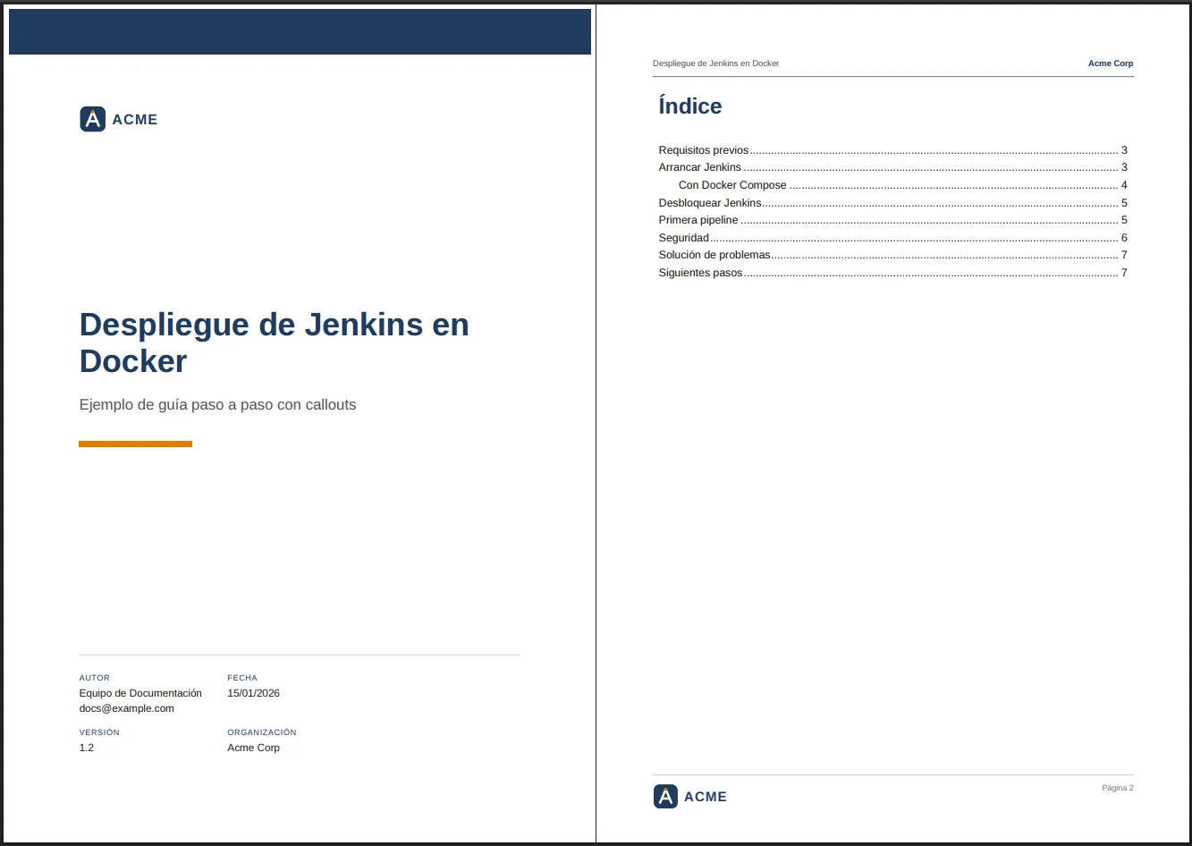This screenshot has width=1192, height=846.
Task: Click page number 4 for Con Docker Compose
Action: point(1124,185)
